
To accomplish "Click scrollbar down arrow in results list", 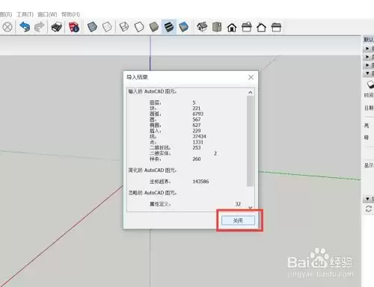I will click(x=251, y=208).
